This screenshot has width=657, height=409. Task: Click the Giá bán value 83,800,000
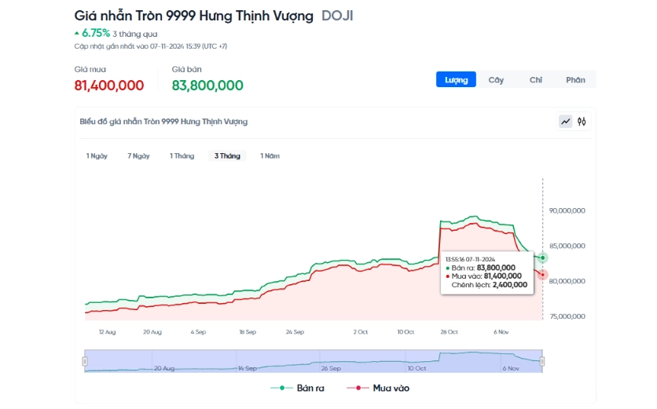(x=207, y=86)
